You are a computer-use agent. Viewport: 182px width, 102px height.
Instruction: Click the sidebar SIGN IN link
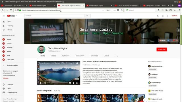point(6,78)
